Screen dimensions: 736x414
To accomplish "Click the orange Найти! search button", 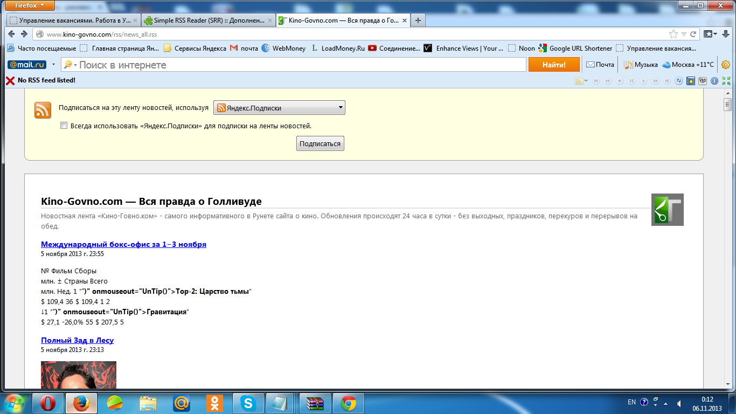I will (x=554, y=65).
